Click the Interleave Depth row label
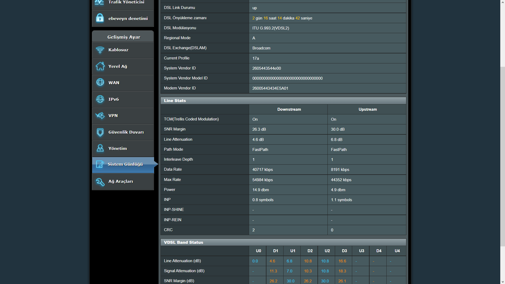 pyautogui.click(x=178, y=159)
